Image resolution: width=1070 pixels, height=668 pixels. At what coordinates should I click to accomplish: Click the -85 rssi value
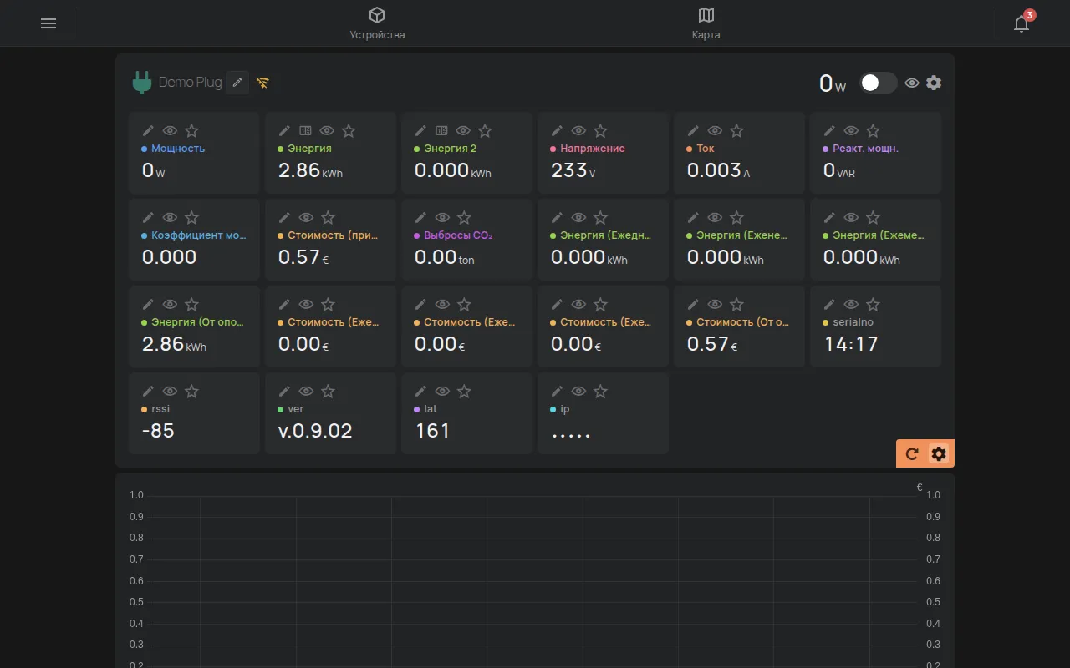point(158,431)
